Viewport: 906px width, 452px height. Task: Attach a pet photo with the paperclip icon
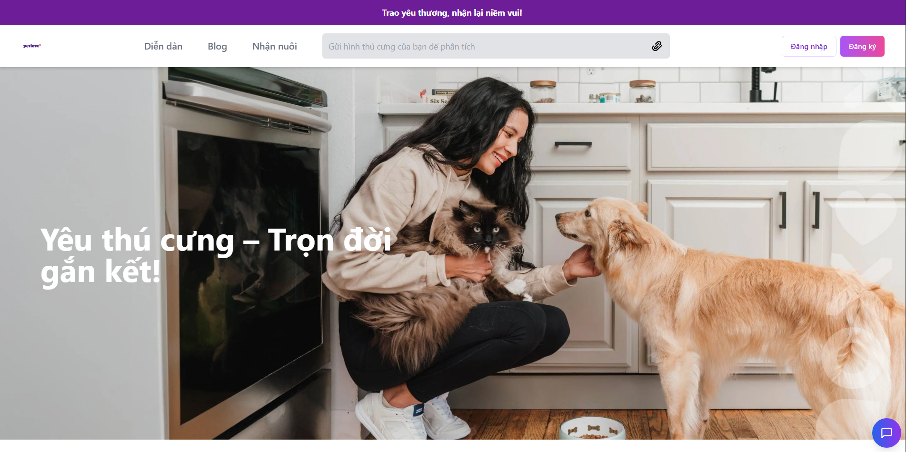coord(657,46)
